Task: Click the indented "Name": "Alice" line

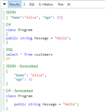Action: [30, 75]
